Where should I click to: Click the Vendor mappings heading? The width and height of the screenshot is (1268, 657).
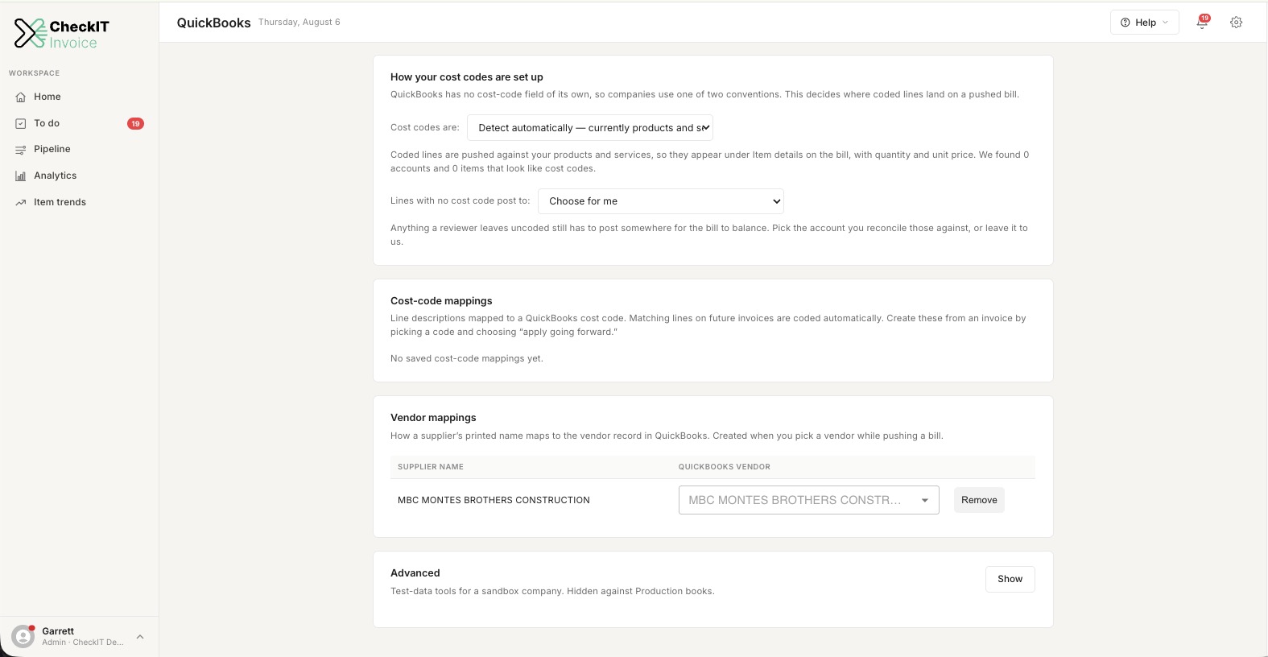click(433, 418)
